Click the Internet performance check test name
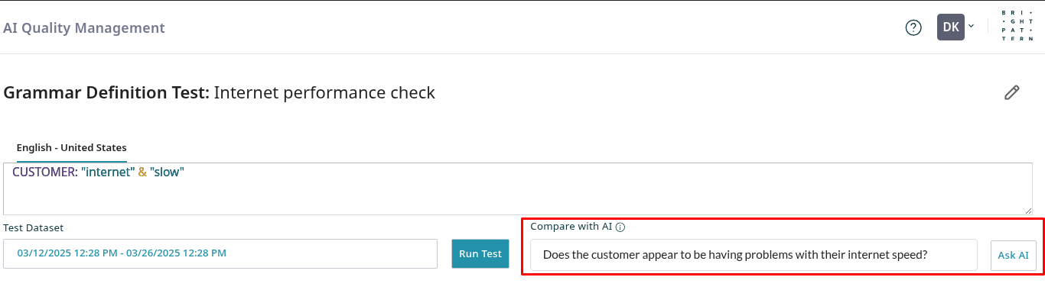The image size is (1045, 290). click(x=324, y=93)
